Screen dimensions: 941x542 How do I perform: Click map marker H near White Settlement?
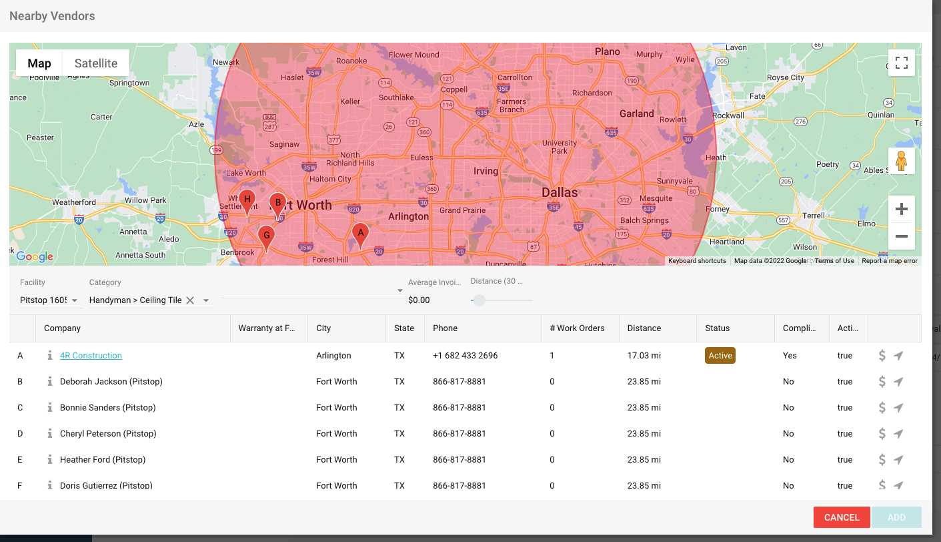[247, 202]
